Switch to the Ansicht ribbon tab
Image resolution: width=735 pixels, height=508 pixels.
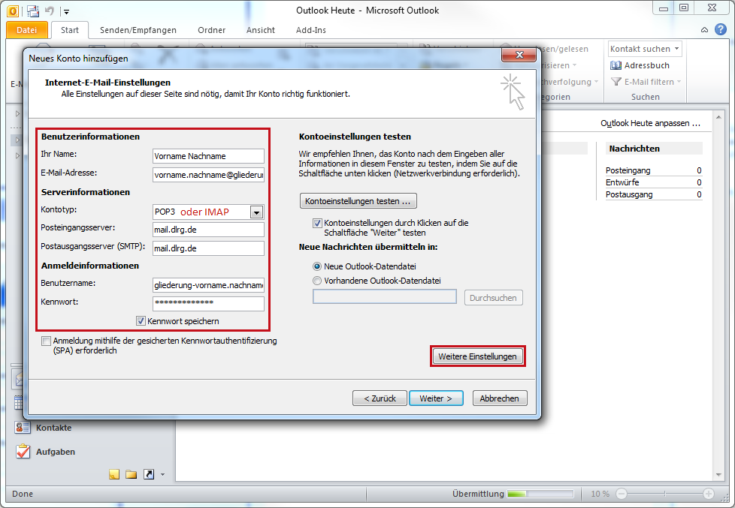[261, 30]
